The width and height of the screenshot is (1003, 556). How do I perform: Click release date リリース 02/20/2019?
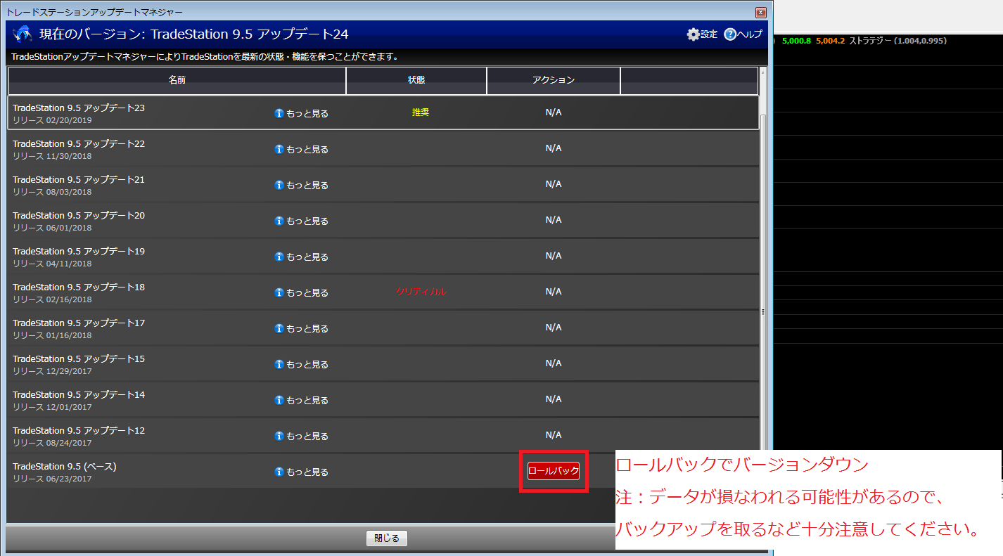(52, 120)
